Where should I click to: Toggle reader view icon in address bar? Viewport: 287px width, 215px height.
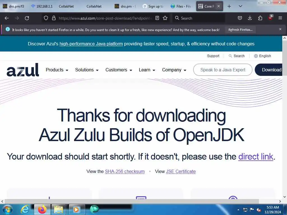157,18
